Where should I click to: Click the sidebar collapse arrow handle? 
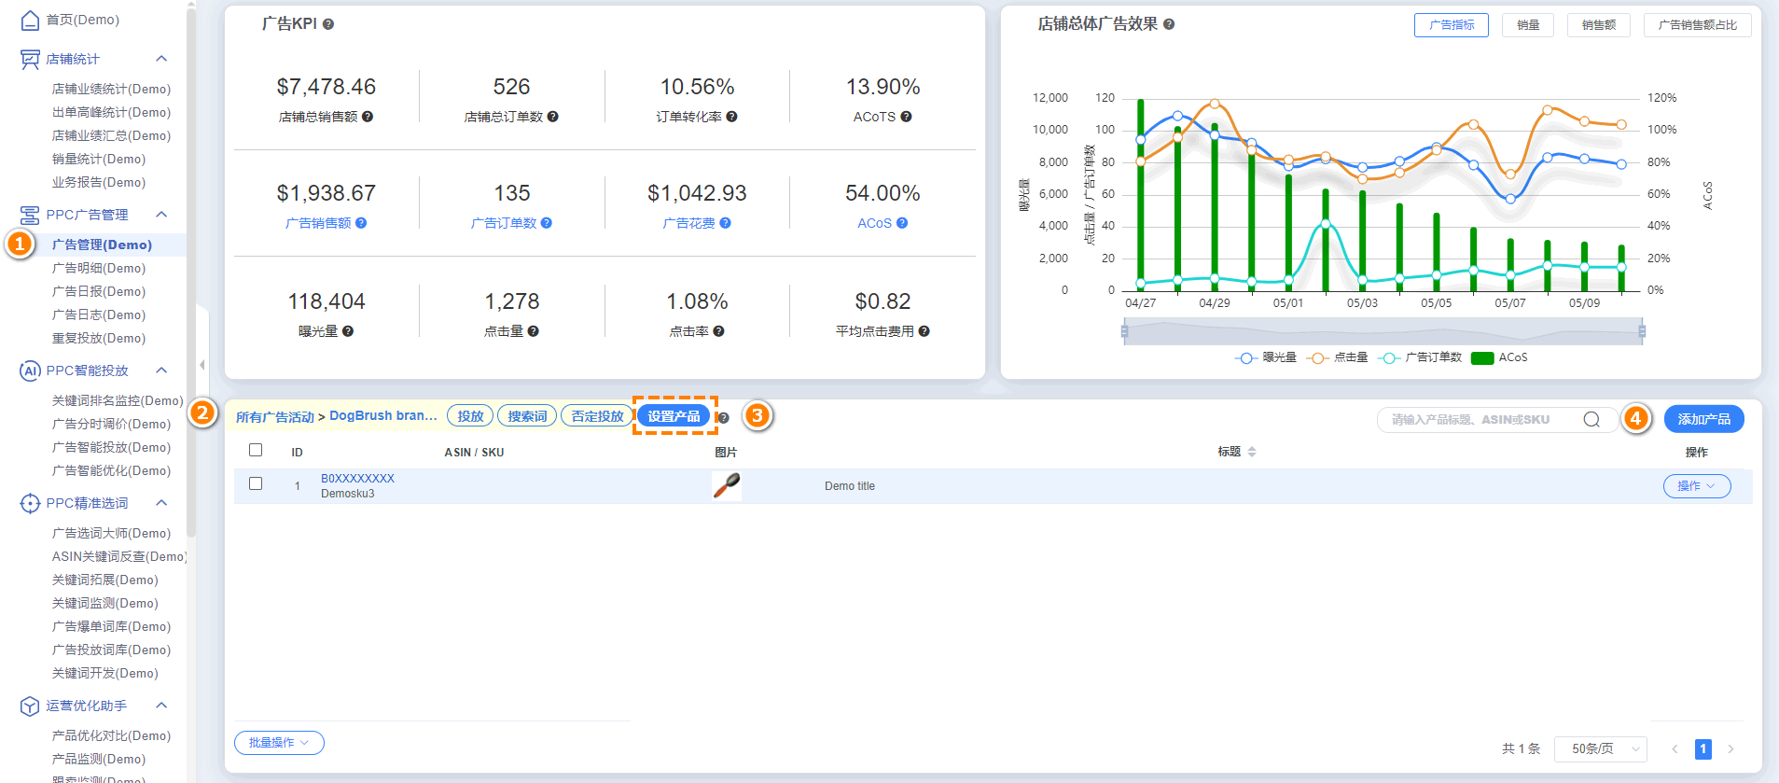tap(202, 365)
